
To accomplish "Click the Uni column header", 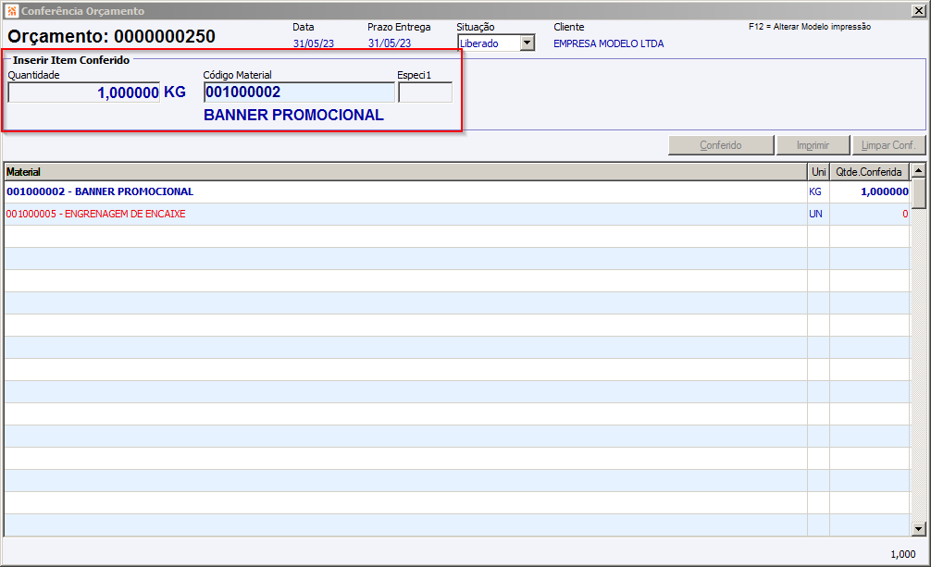I will [818, 172].
